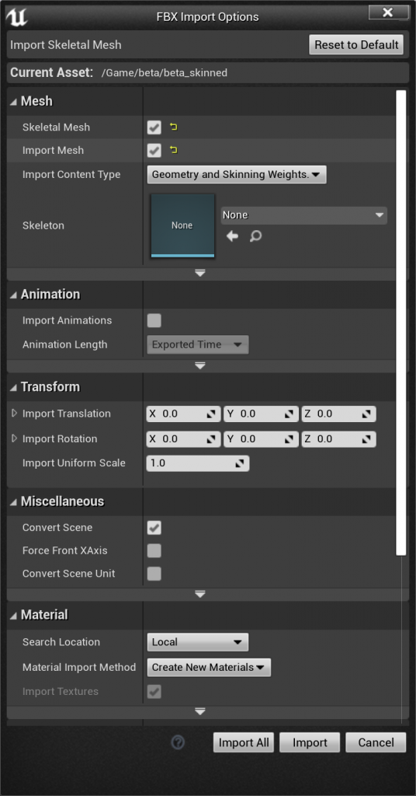Expand Import Translation row triangle
Image resolution: width=416 pixels, height=796 pixels.
[15, 414]
